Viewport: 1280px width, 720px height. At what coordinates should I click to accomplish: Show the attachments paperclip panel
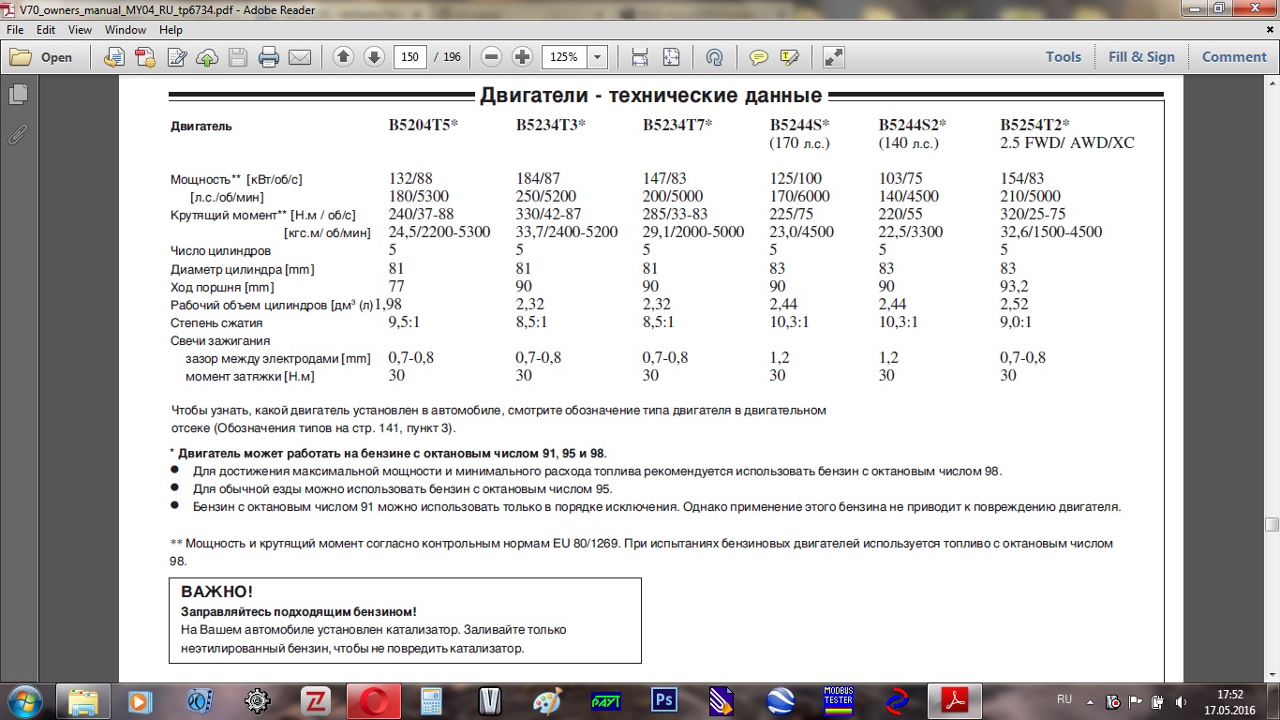(x=17, y=134)
